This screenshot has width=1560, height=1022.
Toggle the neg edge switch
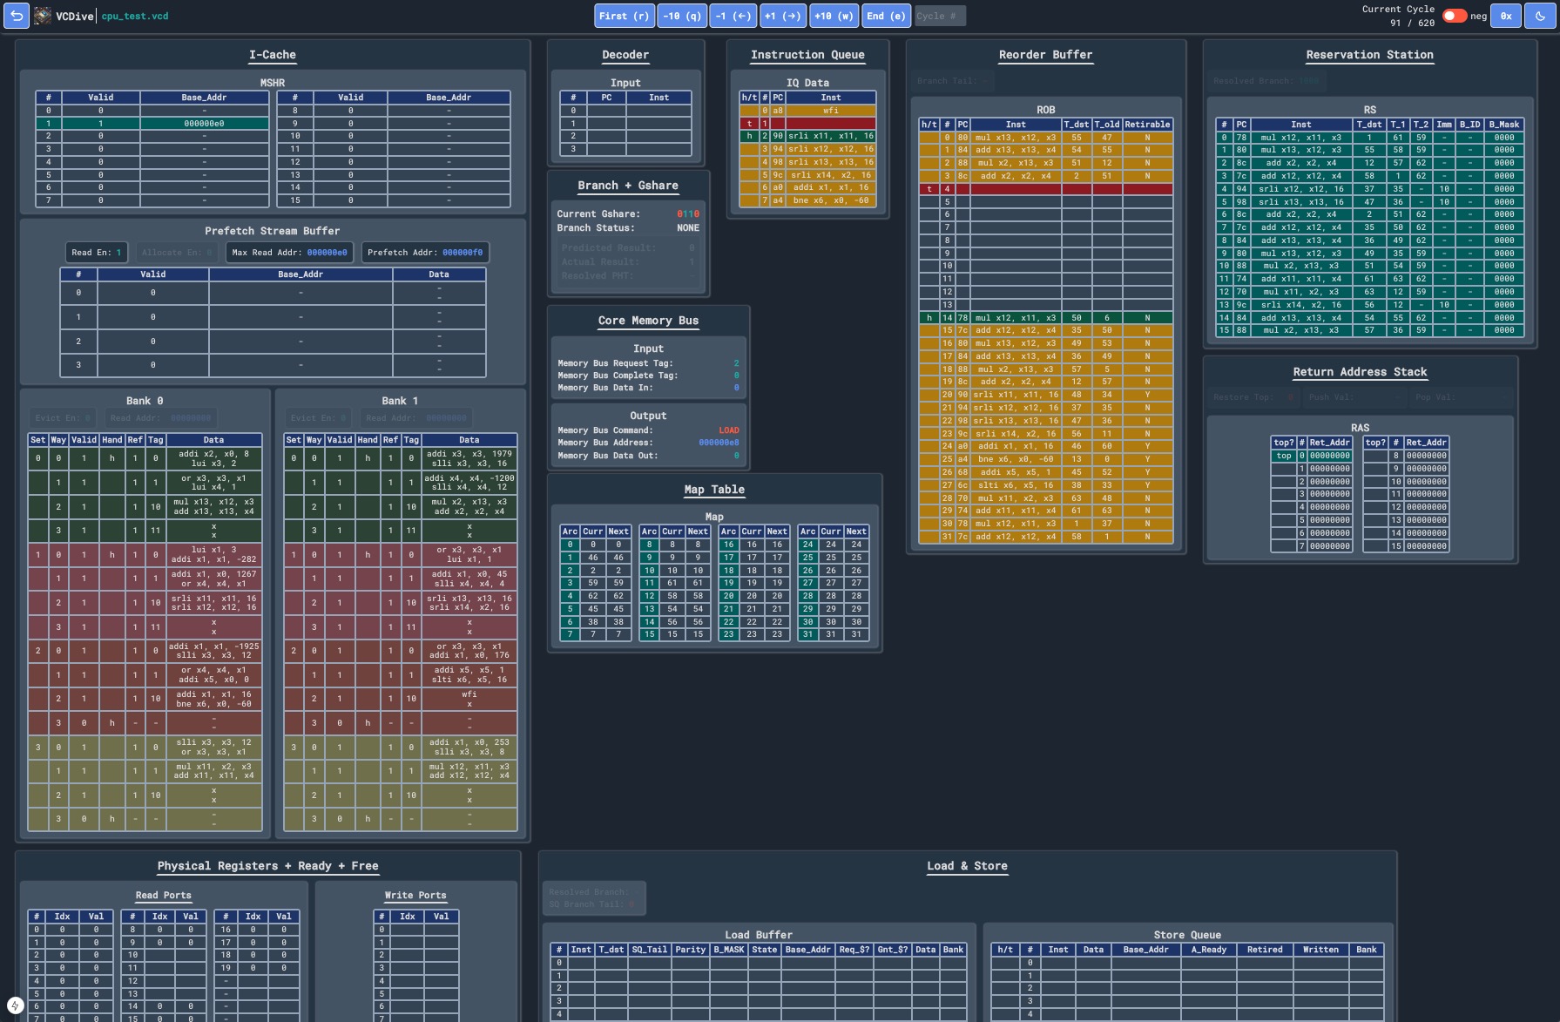[1454, 16]
